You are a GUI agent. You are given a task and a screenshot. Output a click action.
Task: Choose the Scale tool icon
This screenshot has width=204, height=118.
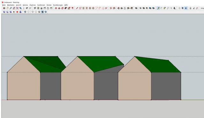click(x=69, y=8)
